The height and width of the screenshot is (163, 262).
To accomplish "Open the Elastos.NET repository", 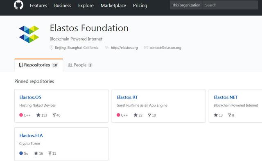I will click(x=226, y=97).
